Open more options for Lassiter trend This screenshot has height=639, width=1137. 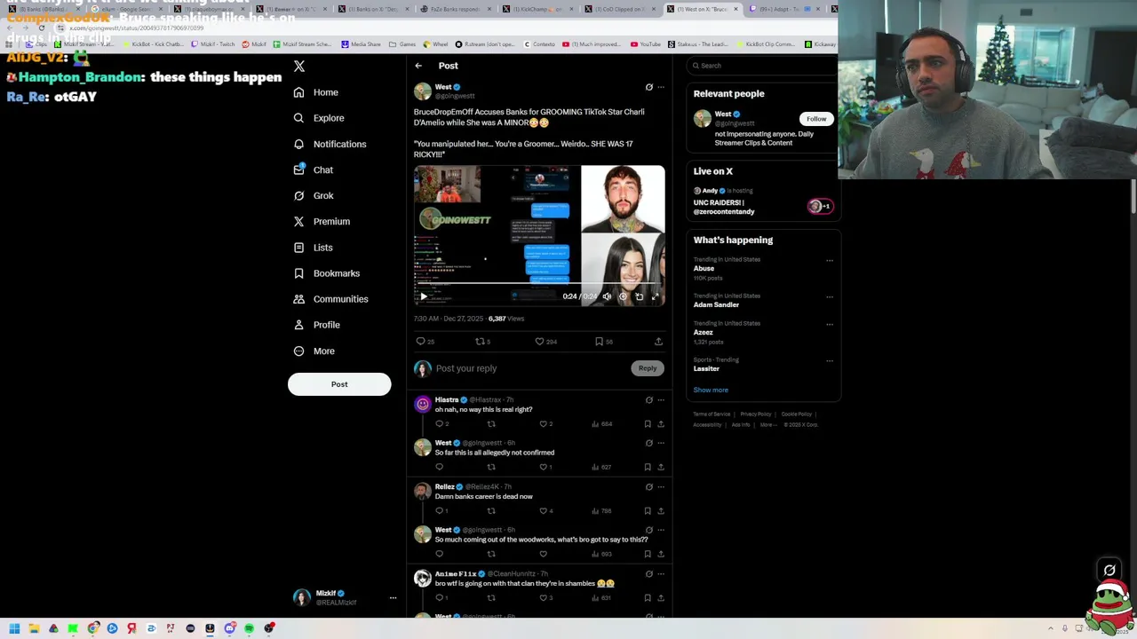pyautogui.click(x=830, y=361)
